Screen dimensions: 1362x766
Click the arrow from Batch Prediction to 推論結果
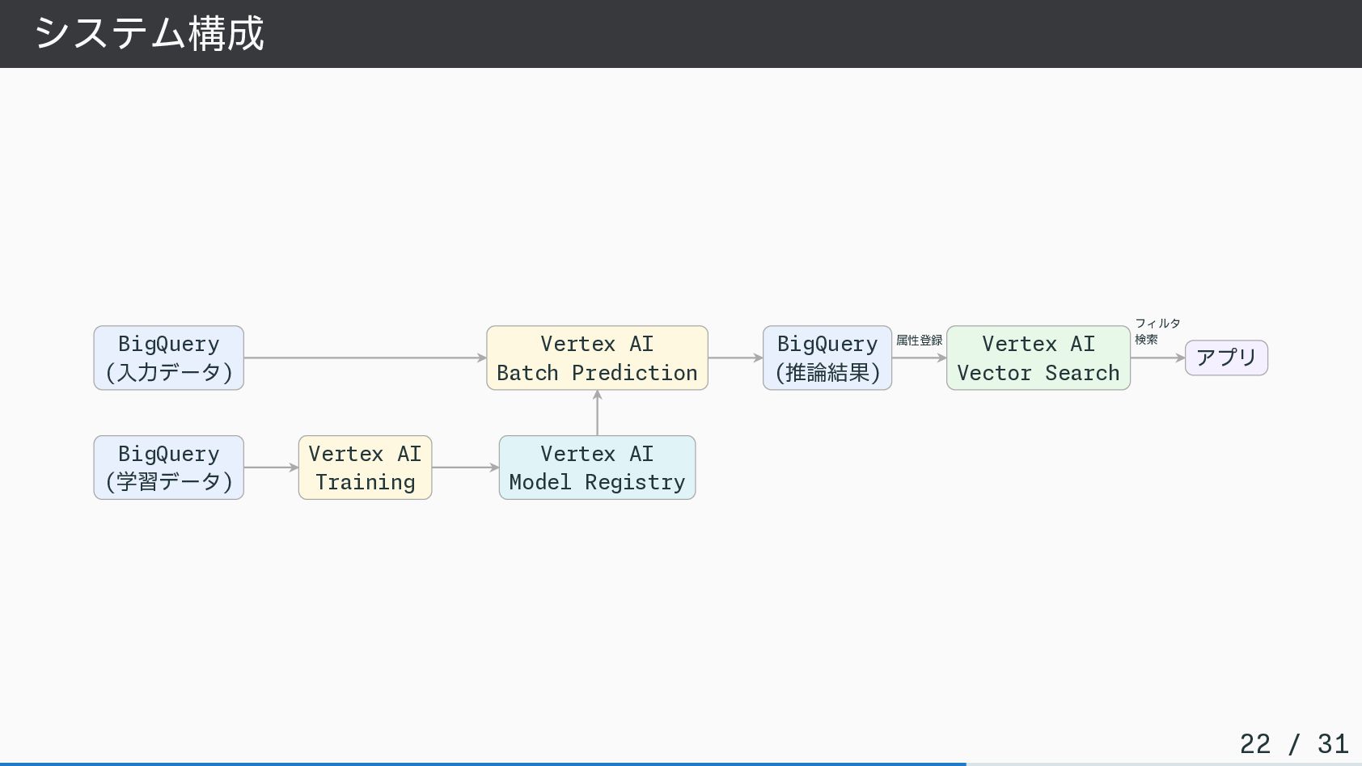coord(734,358)
